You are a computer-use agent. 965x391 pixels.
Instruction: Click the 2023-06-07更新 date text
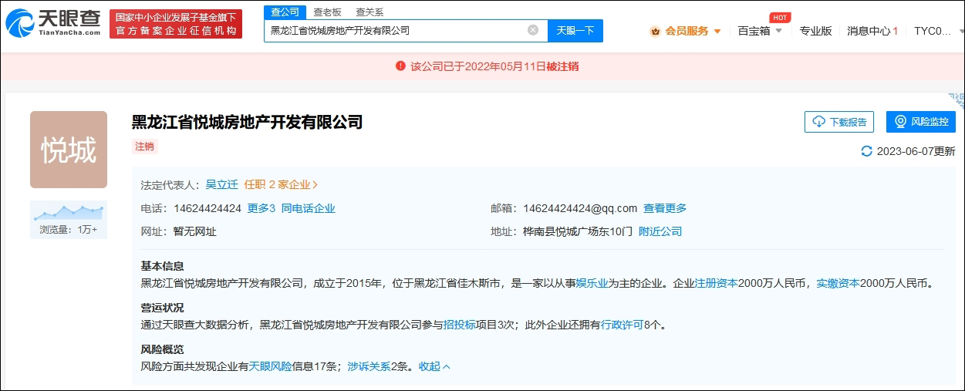pyautogui.click(x=916, y=151)
